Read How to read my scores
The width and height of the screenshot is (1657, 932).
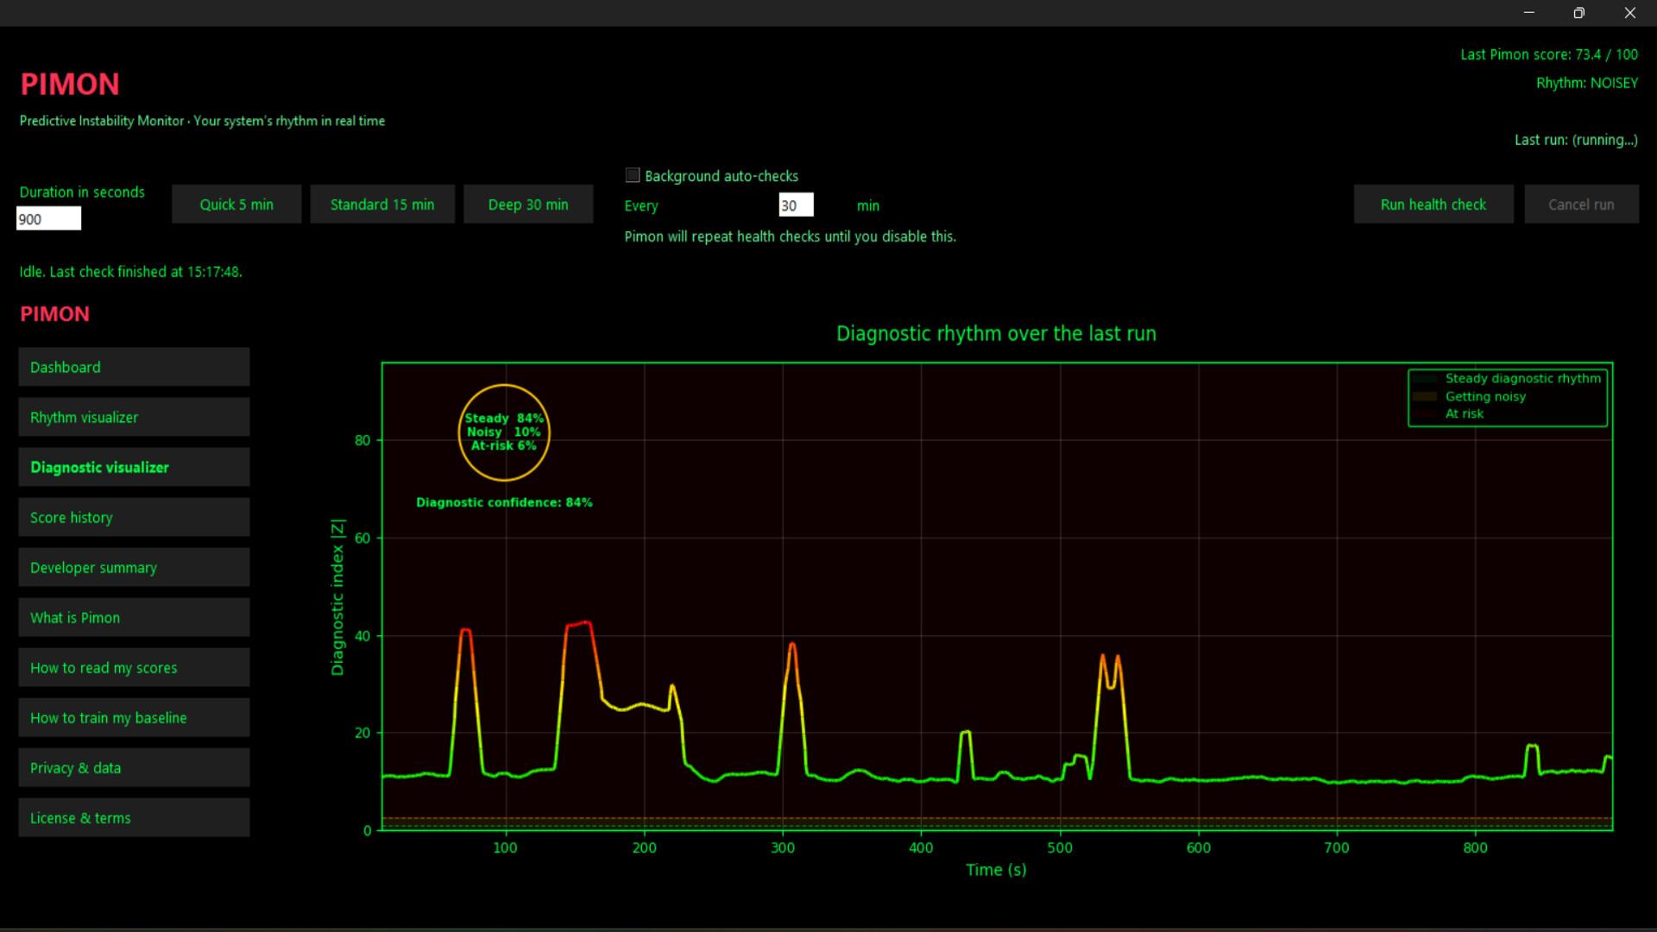pos(133,667)
